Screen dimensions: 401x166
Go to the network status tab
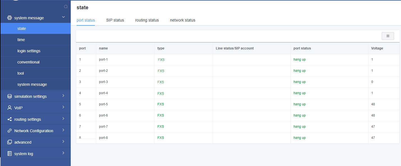tap(183, 20)
